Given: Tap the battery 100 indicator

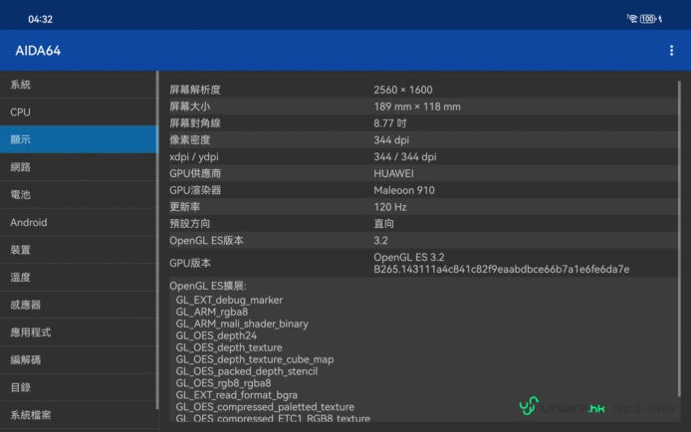Looking at the screenshot, I should 648,19.
